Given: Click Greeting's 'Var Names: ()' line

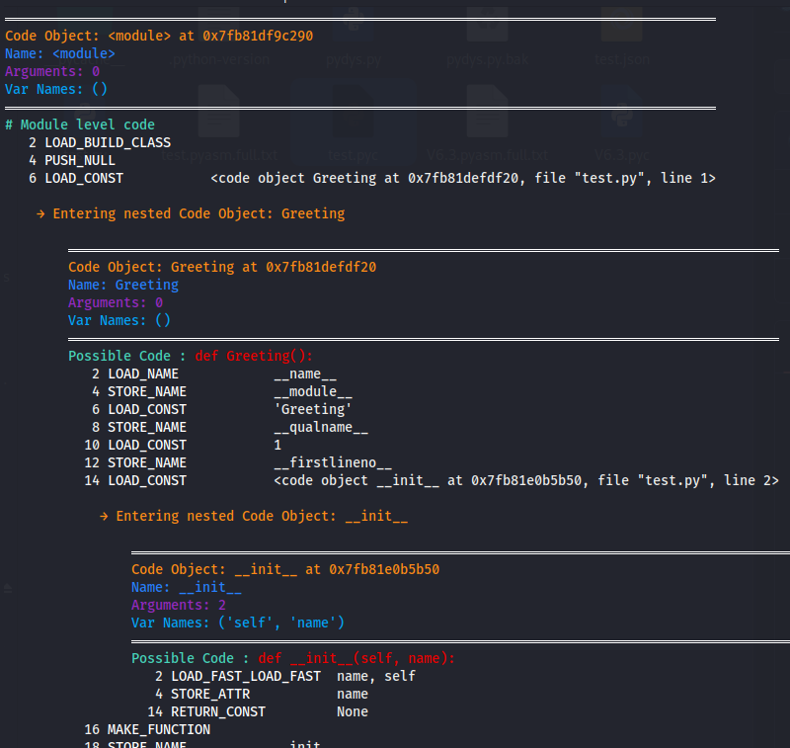Looking at the screenshot, I should (118, 320).
